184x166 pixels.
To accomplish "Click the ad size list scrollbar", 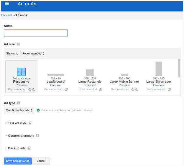I will pos(179,68).
